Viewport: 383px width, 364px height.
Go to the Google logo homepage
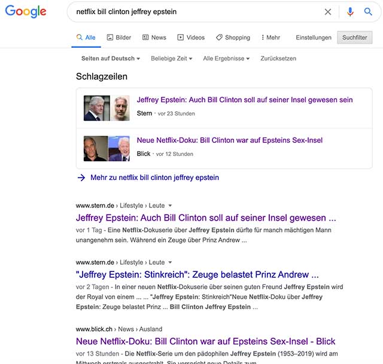click(26, 11)
